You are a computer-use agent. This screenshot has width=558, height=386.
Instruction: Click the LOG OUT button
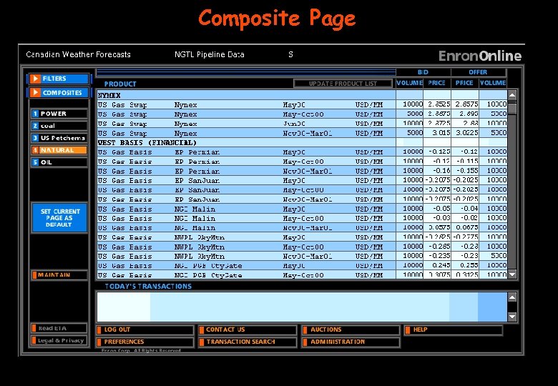pyautogui.click(x=145, y=330)
